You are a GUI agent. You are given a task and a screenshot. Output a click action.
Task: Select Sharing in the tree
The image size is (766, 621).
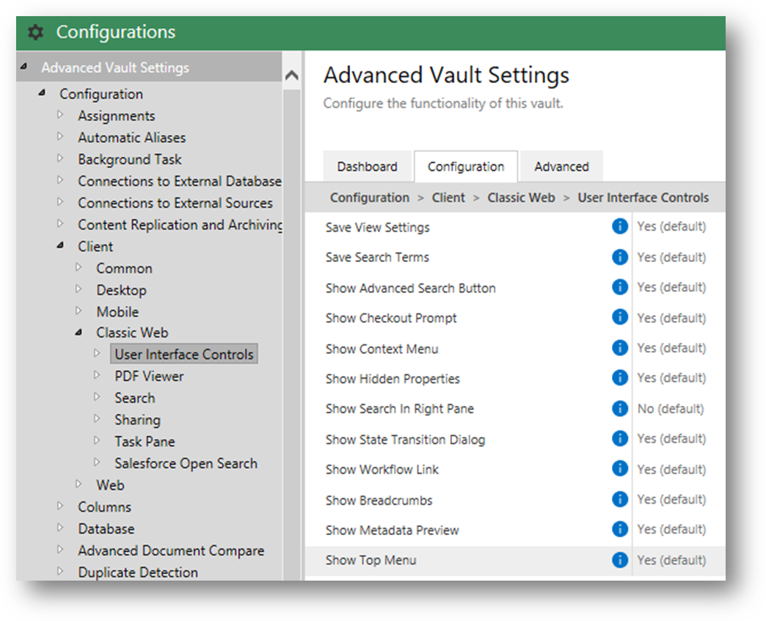click(137, 420)
